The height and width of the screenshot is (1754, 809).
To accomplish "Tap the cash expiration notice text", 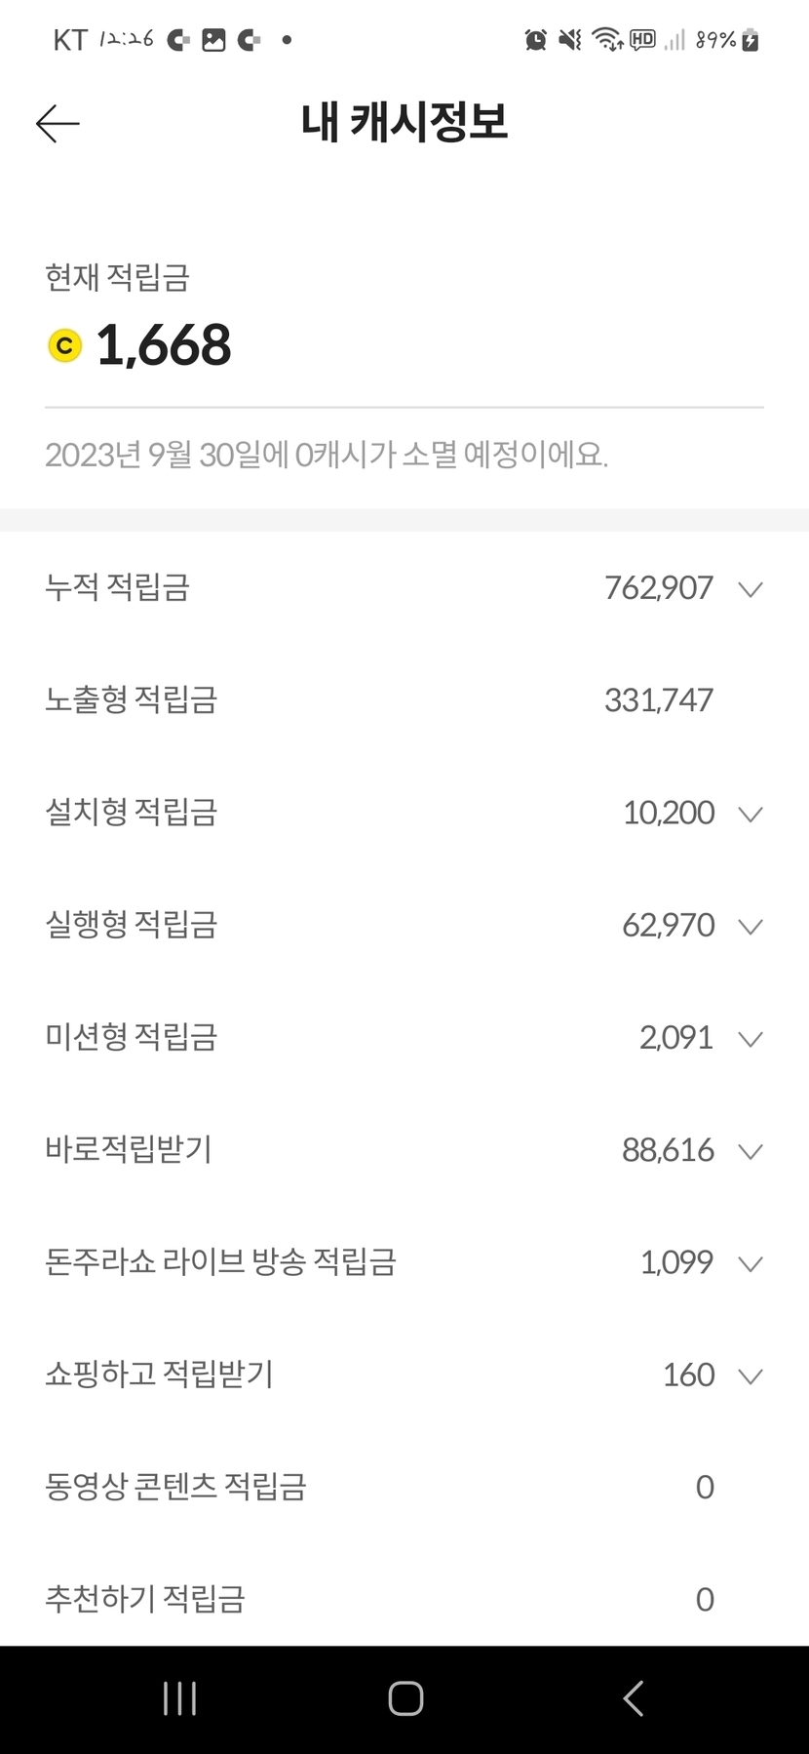I will (327, 455).
